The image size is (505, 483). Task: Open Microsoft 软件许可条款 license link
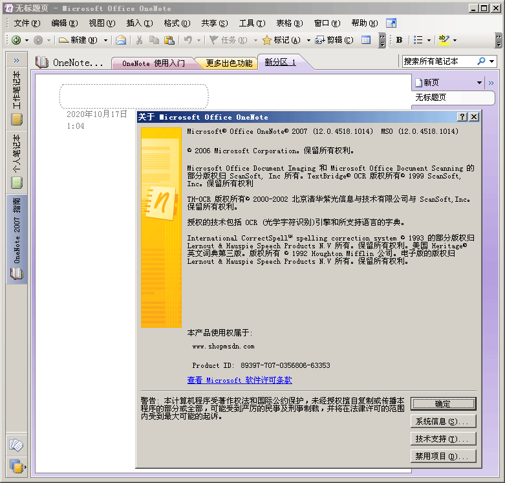pyautogui.click(x=239, y=380)
